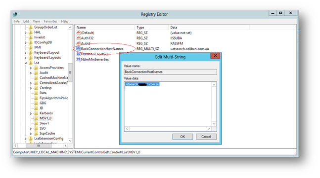Viewport: 320px width, 178px height.
Task: Select the FipsAlgorithmPolic tree item
Action: click(54, 98)
